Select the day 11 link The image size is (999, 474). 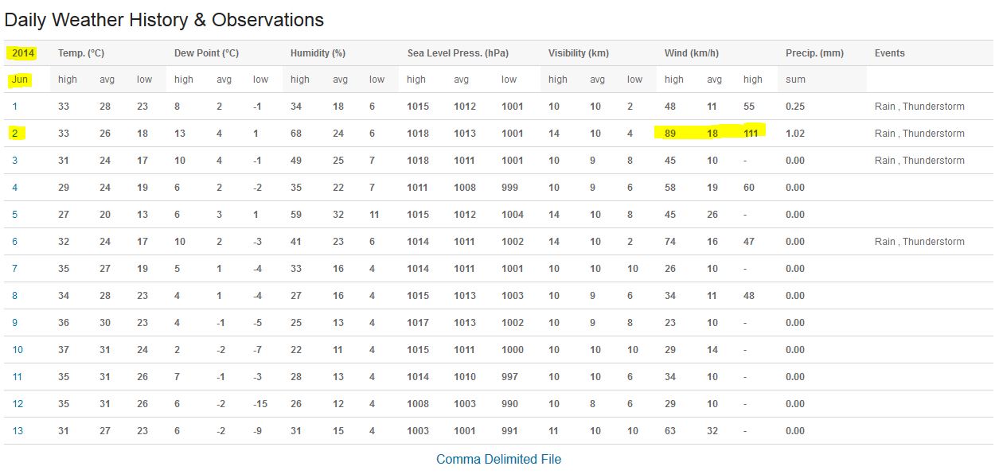pyautogui.click(x=18, y=376)
